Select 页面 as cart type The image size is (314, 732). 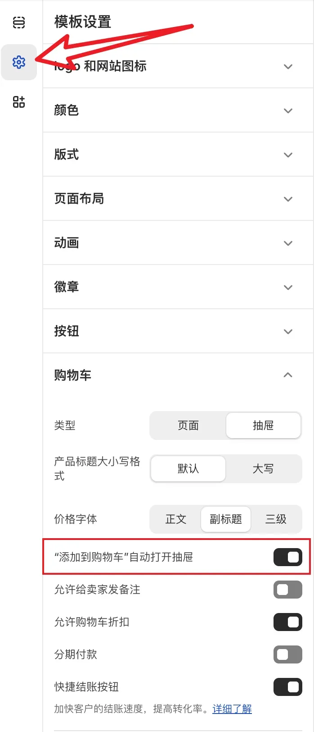[x=188, y=425]
